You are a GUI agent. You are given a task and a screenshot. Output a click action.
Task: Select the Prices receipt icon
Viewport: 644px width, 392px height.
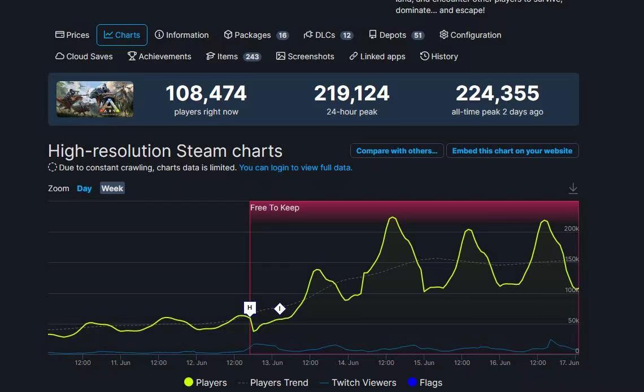(x=60, y=34)
